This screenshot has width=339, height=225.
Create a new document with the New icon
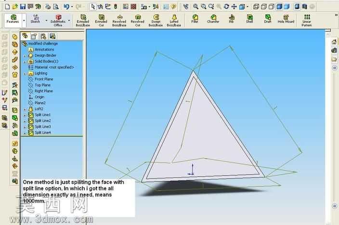[x=7, y=7]
